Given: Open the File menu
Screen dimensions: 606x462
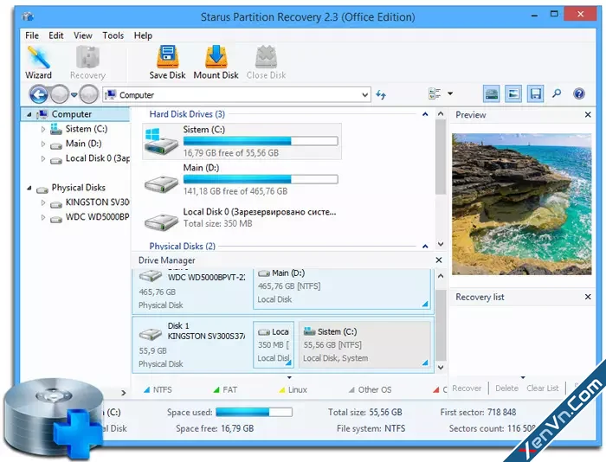Looking at the screenshot, I should pos(32,35).
